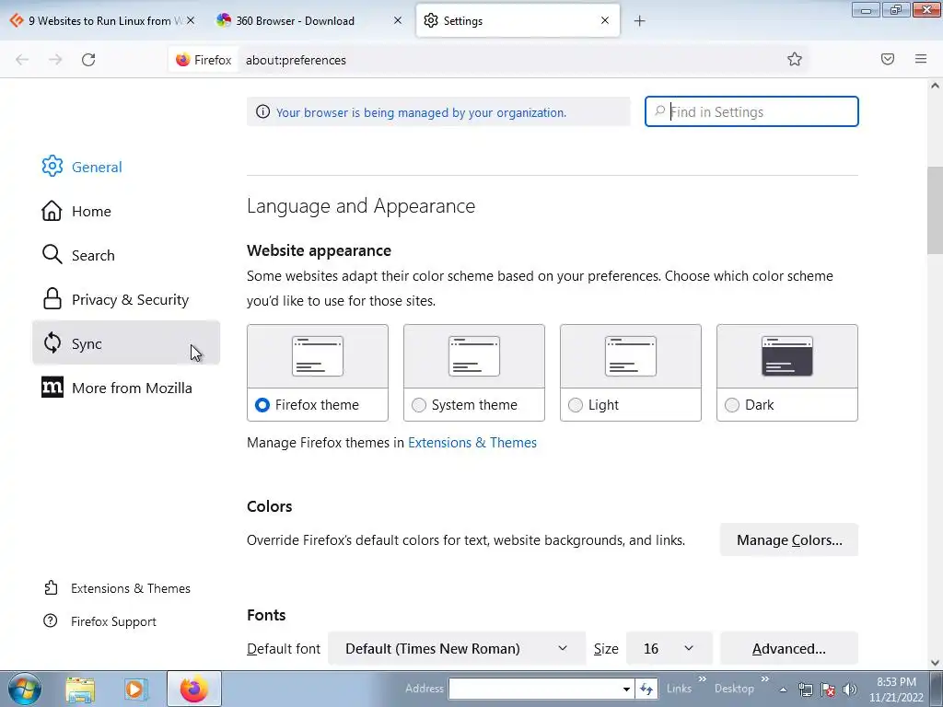Show hidden system tray icons
The image size is (943, 707).
coord(783,690)
